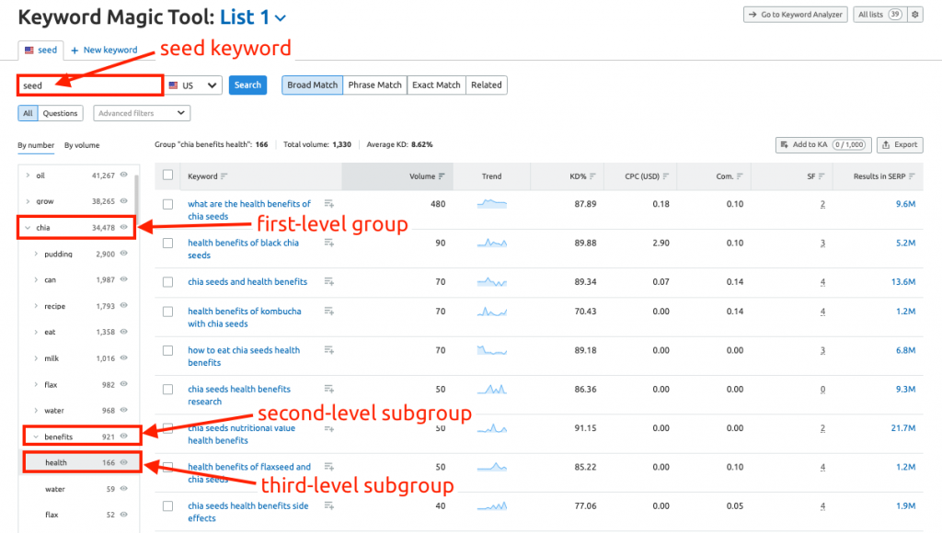Click the settings gear icon next to All lists
The width and height of the screenshot is (942, 533).
914,15
